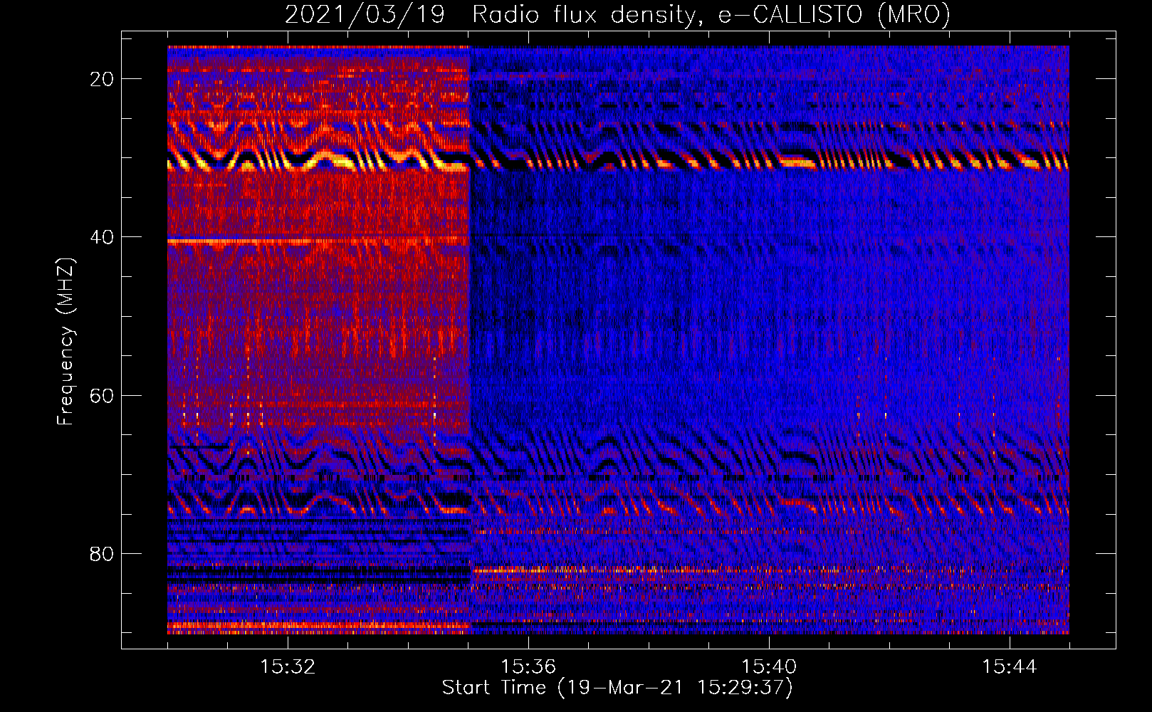This screenshot has height=712, width=1152.
Task: Click the 'Start Time (19-Mar-21 15:29:37)' axis label
Action: coord(617,688)
